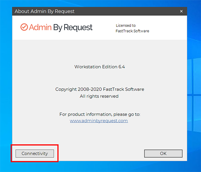201x172 pixels.
Task: Click the Connectivity button
Action: click(35, 154)
